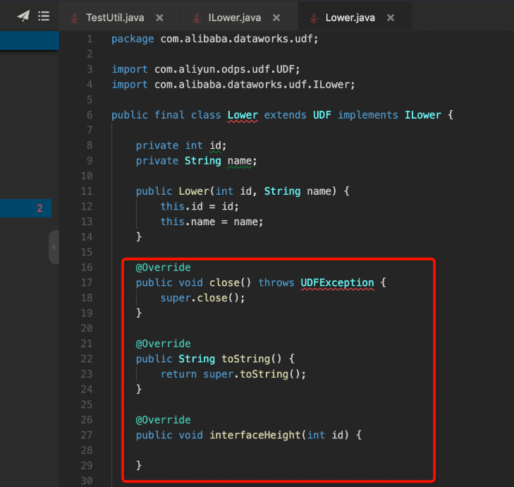Close the ILower.java tab
The width and height of the screenshot is (514, 487).
coord(276,18)
